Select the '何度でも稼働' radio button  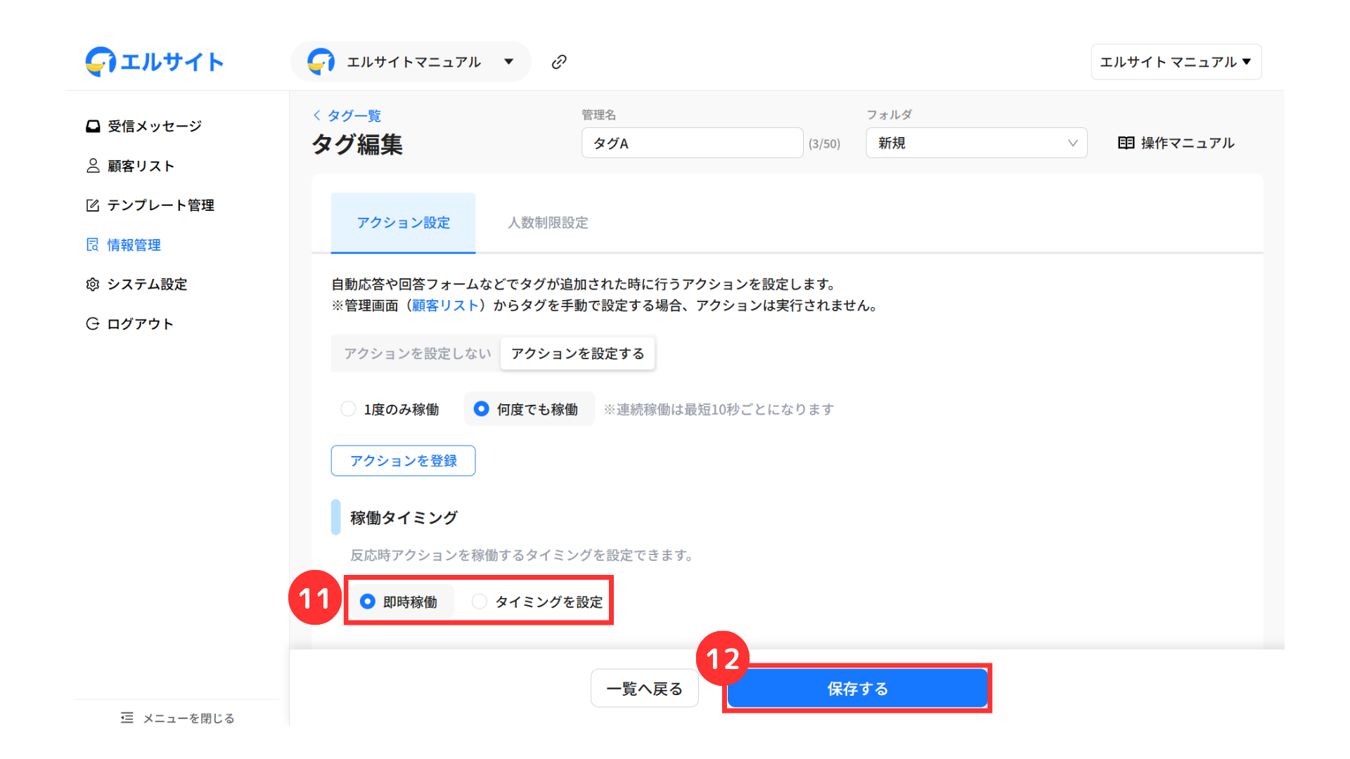[481, 409]
